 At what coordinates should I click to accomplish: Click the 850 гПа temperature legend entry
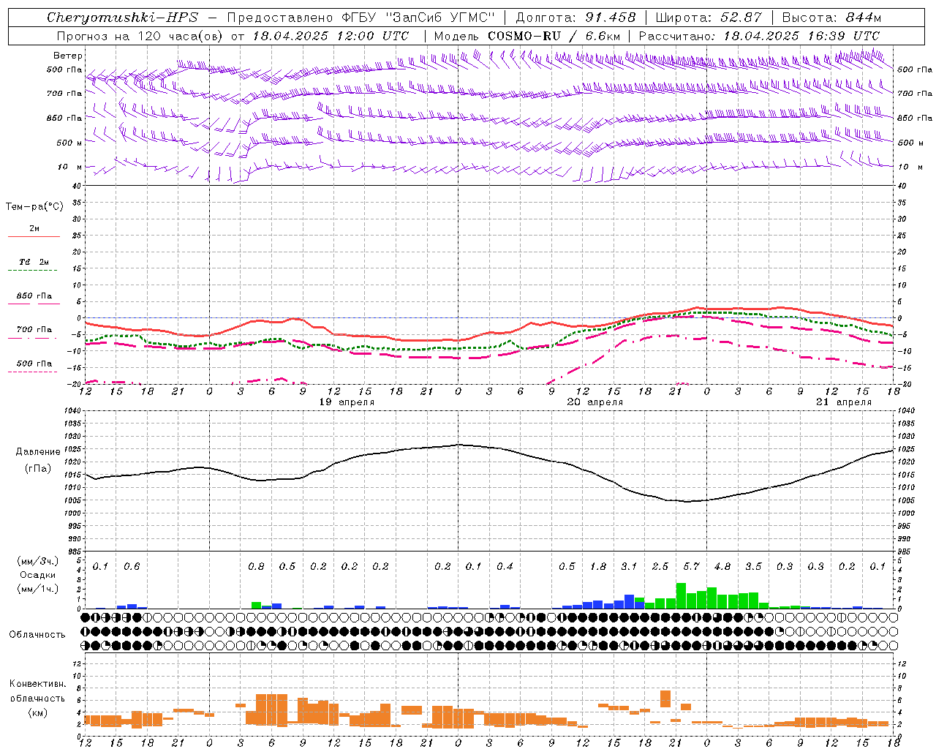pos(34,296)
